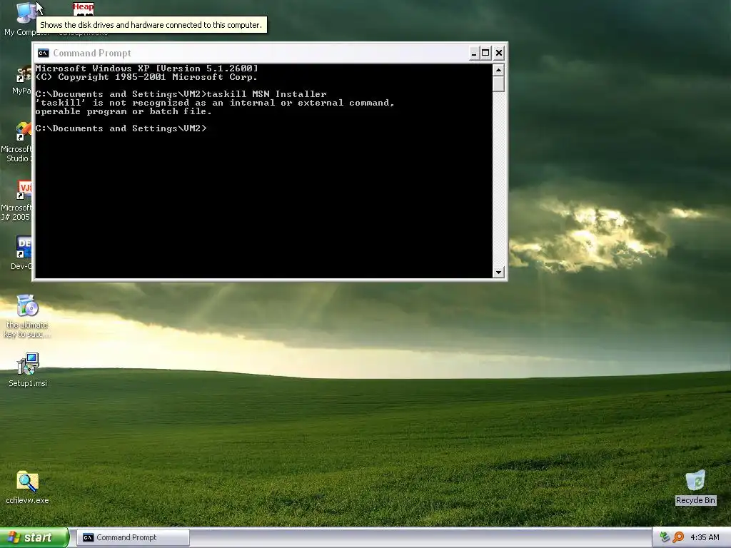The height and width of the screenshot is (548, 731).
Task: Click the Command Prompt scrollbar thumb
Action: click(x=498, y=84)
